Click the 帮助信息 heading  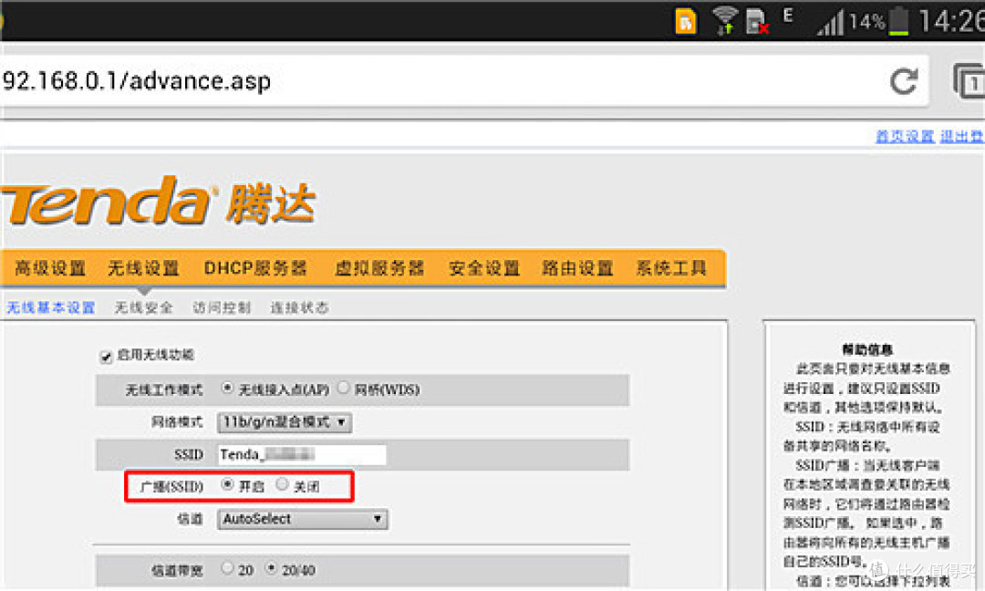point(867,350)
